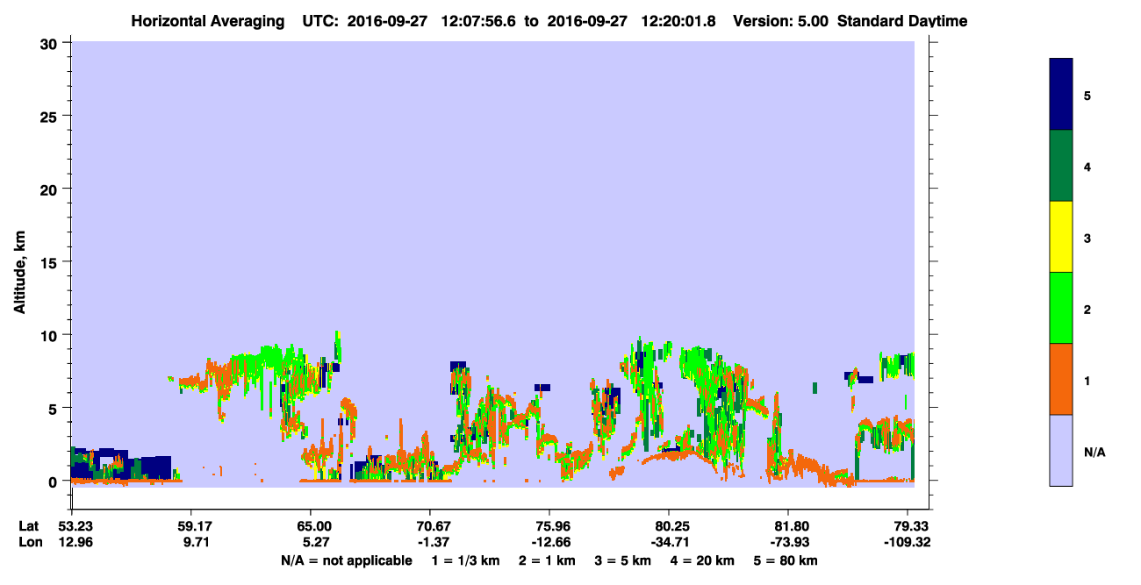Click the end time '12:20:01.8' in title
Image resolution: width=1141 pixels, height=585 pixels.
pos(679,21)
